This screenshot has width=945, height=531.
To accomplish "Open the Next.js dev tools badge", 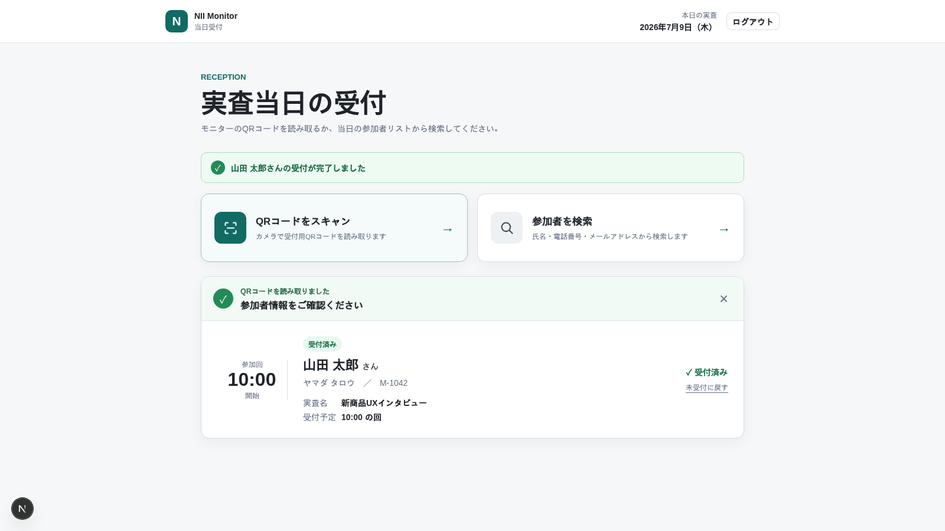I will click(x=22, y=509).
